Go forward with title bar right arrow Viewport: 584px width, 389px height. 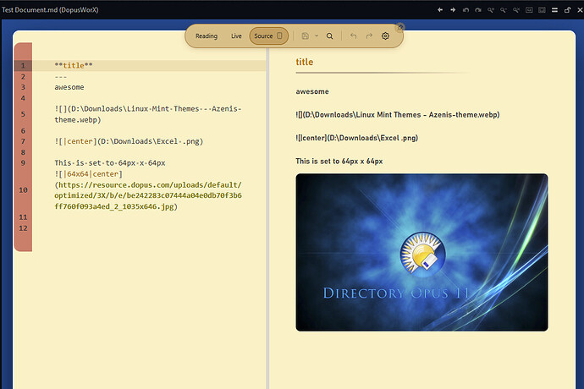pyautogui.click(x=453, y=10)
